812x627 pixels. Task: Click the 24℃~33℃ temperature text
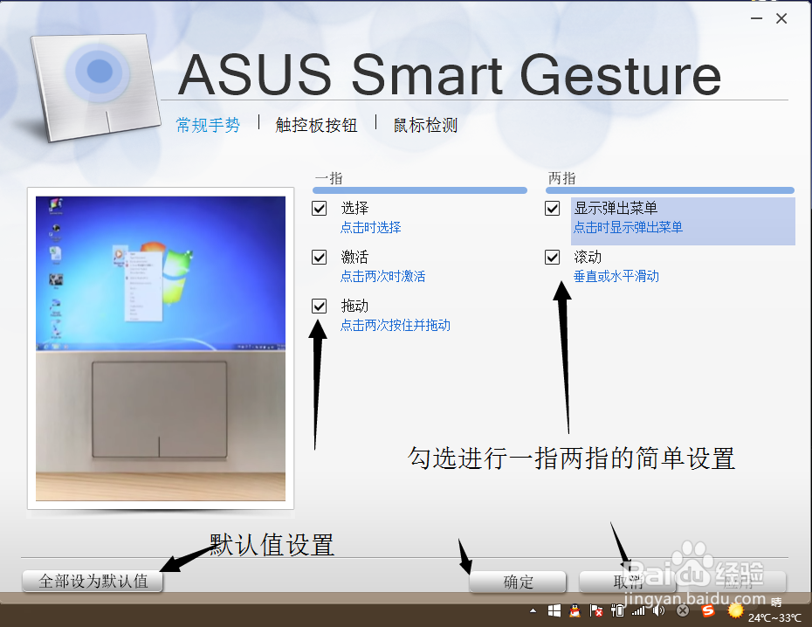(774, 617)
